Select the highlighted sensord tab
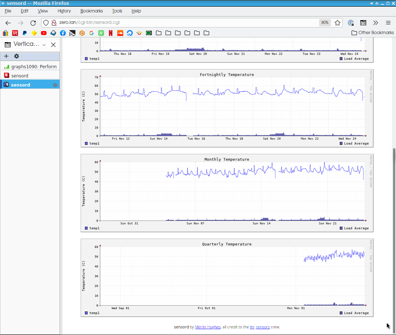This screenshot has width=396, height=335. coord(30,85)
